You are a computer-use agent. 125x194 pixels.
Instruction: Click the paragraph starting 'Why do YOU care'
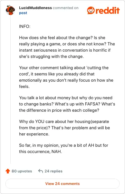point(64,128)
